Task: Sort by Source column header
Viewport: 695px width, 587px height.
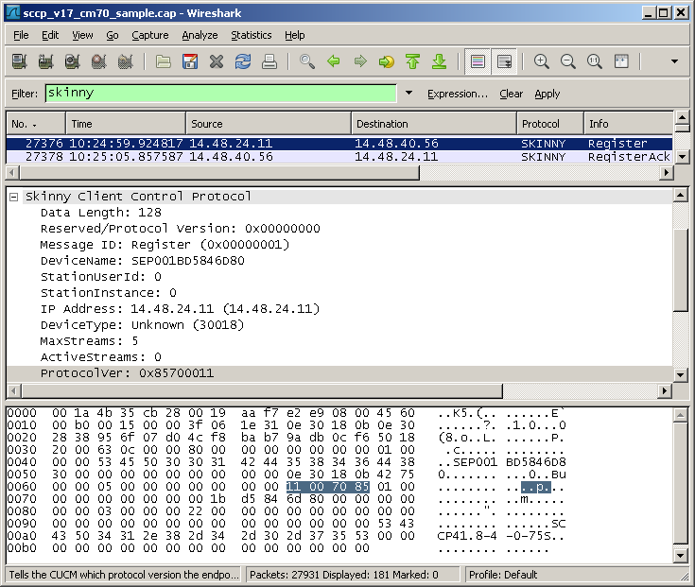Action: click(269, 124)
